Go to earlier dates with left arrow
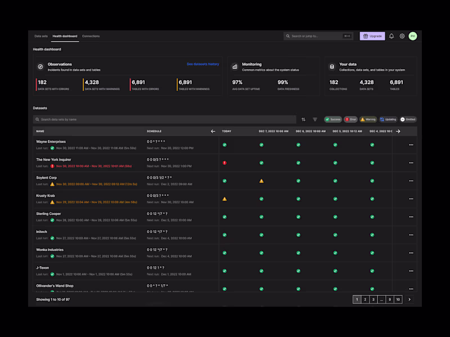 point(213,131)
